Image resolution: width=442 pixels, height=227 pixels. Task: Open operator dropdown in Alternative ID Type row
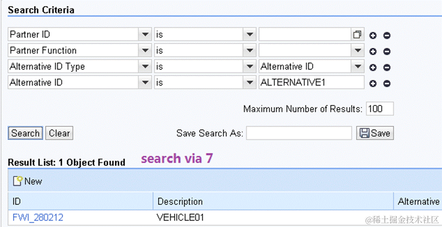[249, 67]
